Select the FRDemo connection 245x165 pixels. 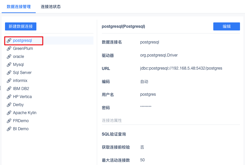[21, 121]
